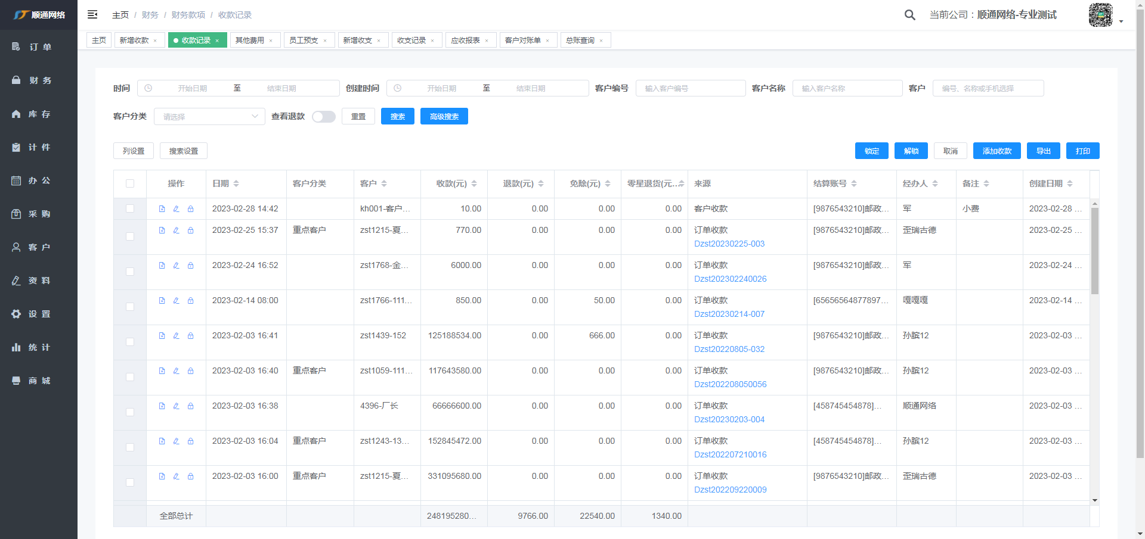Viewport: 1145px width, 539px height.
Task: Collapse the sidebar with the hamburger icon
Action: point(92,14)
